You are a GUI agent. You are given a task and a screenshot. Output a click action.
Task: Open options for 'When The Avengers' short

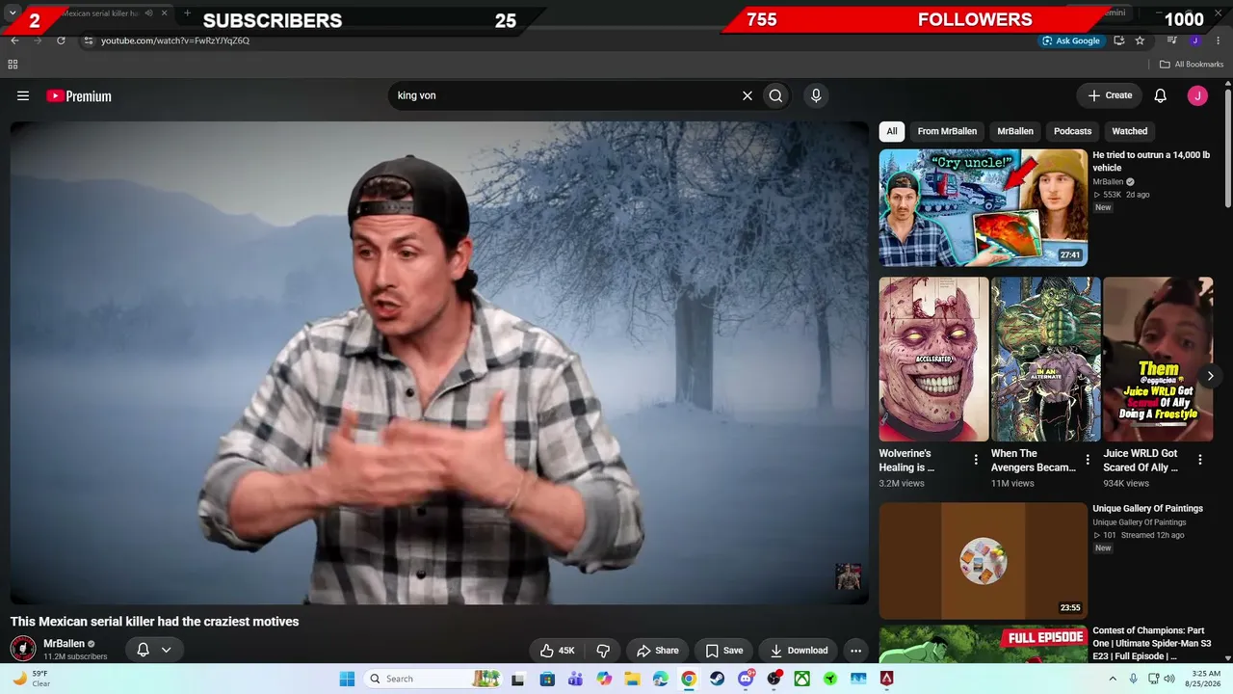tap(1088, 460)
